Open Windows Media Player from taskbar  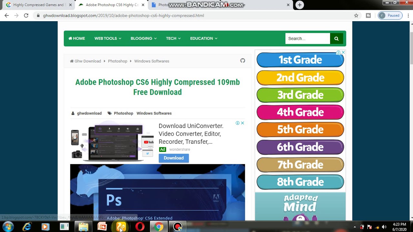tap(45, 227)
